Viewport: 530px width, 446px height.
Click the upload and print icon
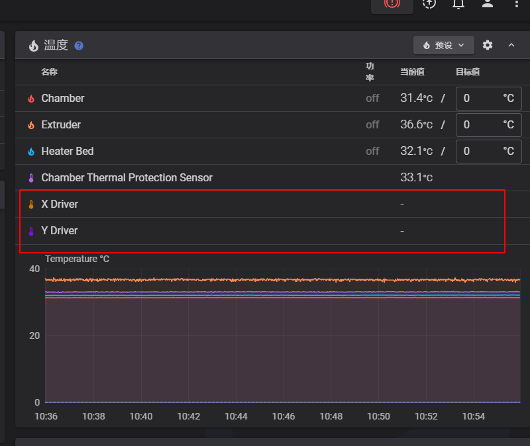429,3
